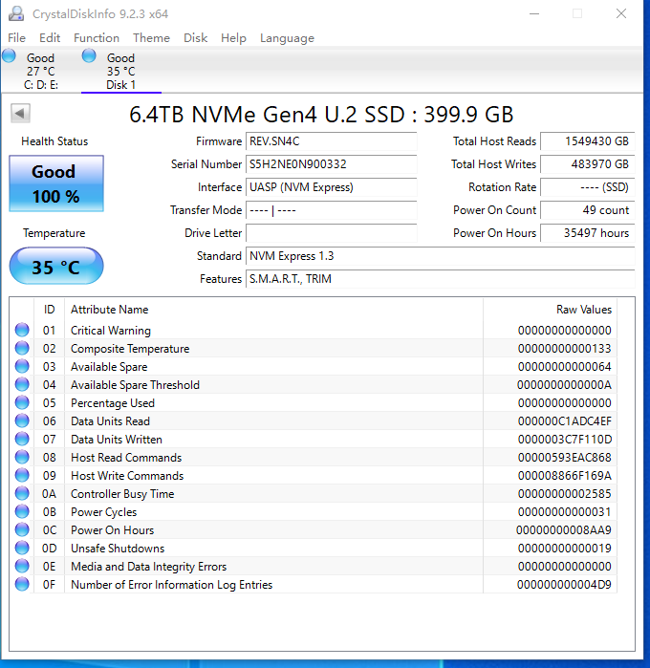
Task: Click status orb of Power On Hours row
Action: pyautogui.click(x=22, y=530)
